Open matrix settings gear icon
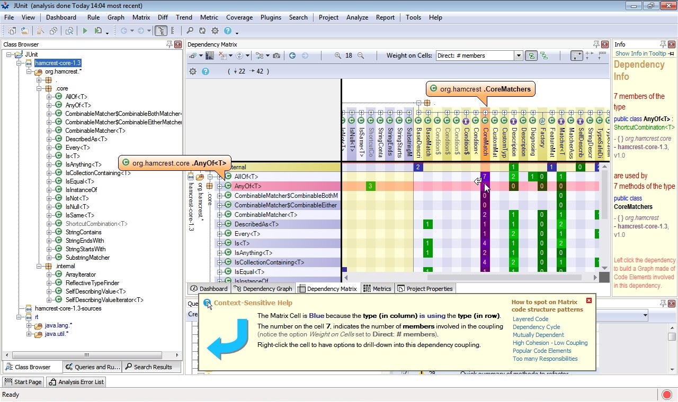This screenshot has height=402, width=678. click(193, 71)
